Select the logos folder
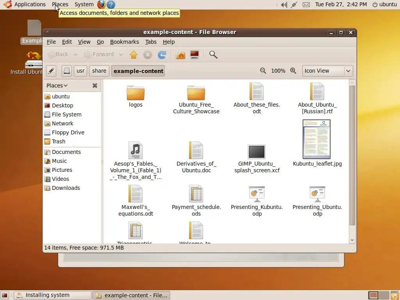 (136, 96)
